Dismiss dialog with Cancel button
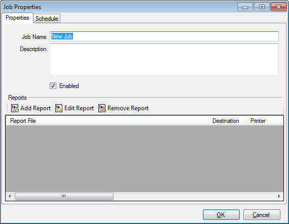 click(x=262, y=214)
